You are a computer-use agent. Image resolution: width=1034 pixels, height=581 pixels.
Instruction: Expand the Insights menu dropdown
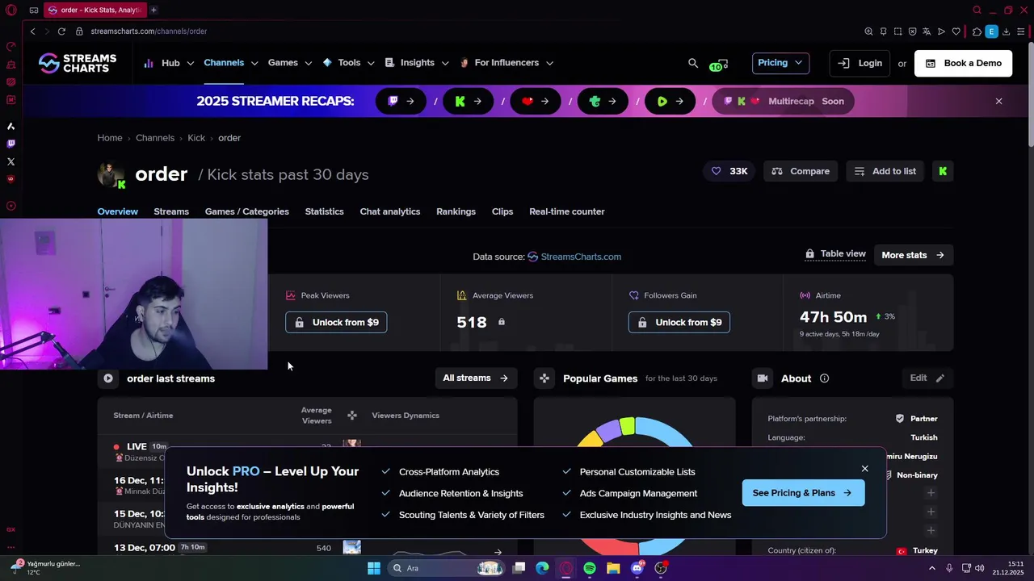pos(417,63)
